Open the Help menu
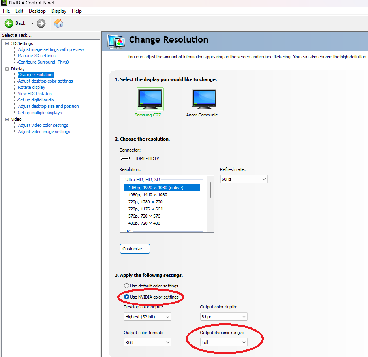 pyautogui.click(x=77, y=11)
